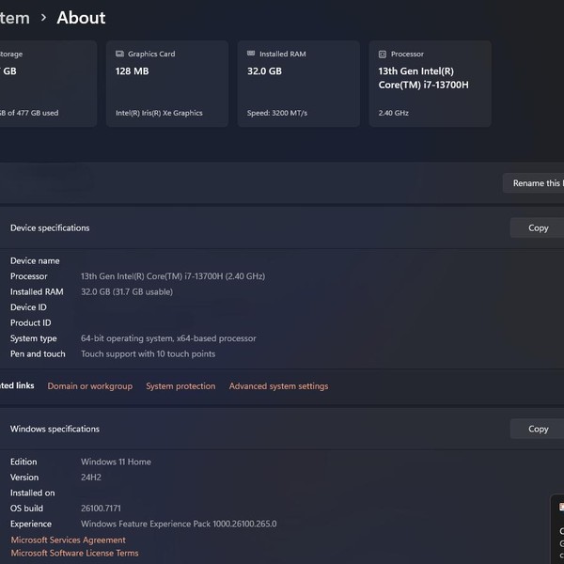Image resolution: width=564 pixels, height=564 pixels.
Task: Click the notification popup icon at bottom-right
Action: 561,506
